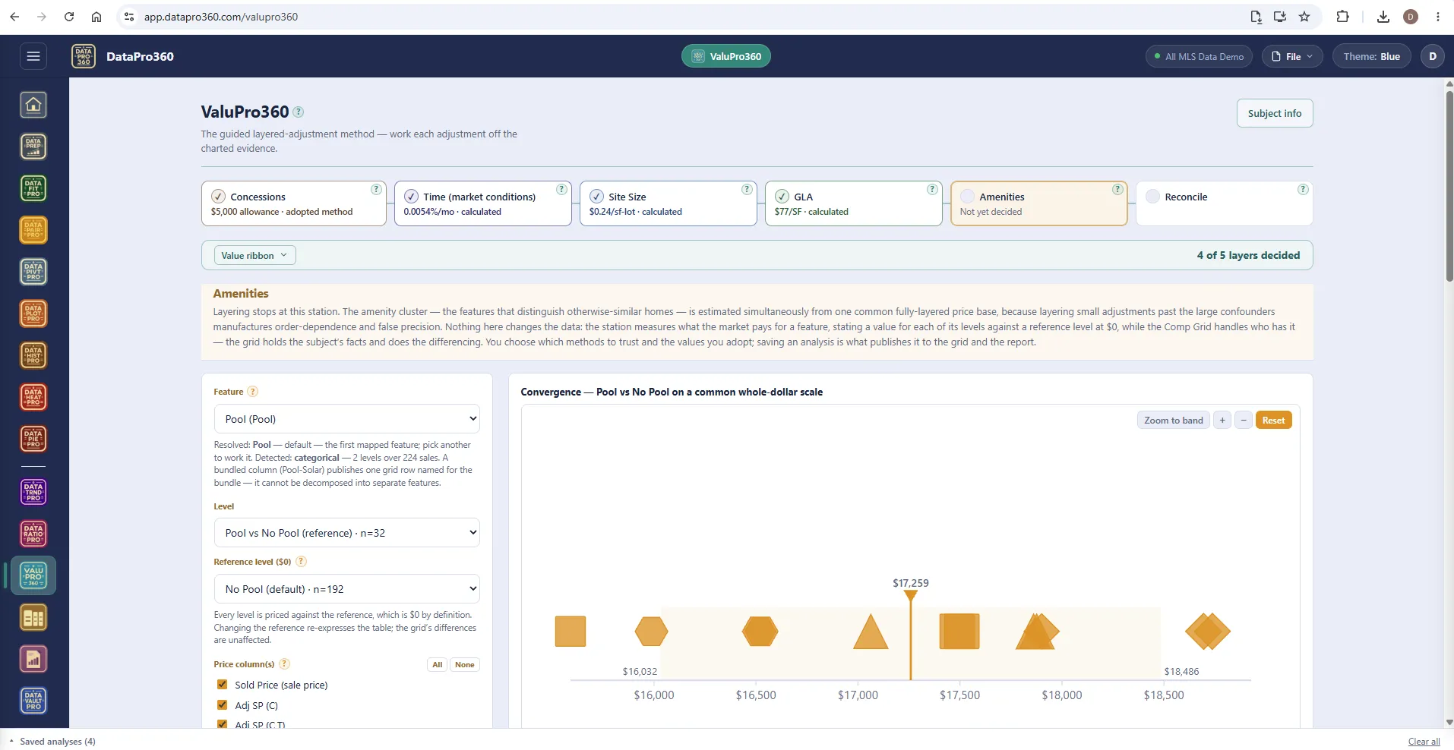Expand the Value ribbon dropdown
Screen dimensions: 1454x750
click(254, 256)
